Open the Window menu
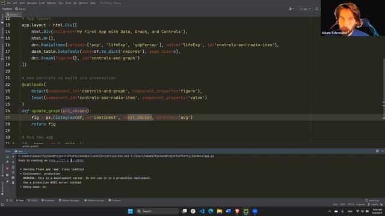This screenshot has height=216, width=385. tap(84, 3)
